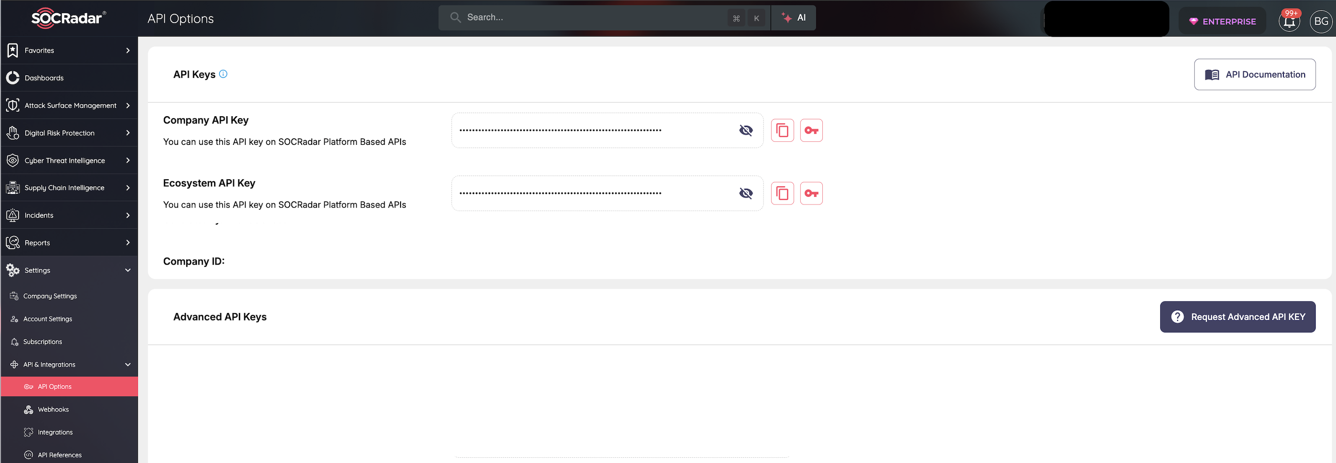Click inside the Search field
This screenshot has width=1336, height=463.
pos(571,17)
